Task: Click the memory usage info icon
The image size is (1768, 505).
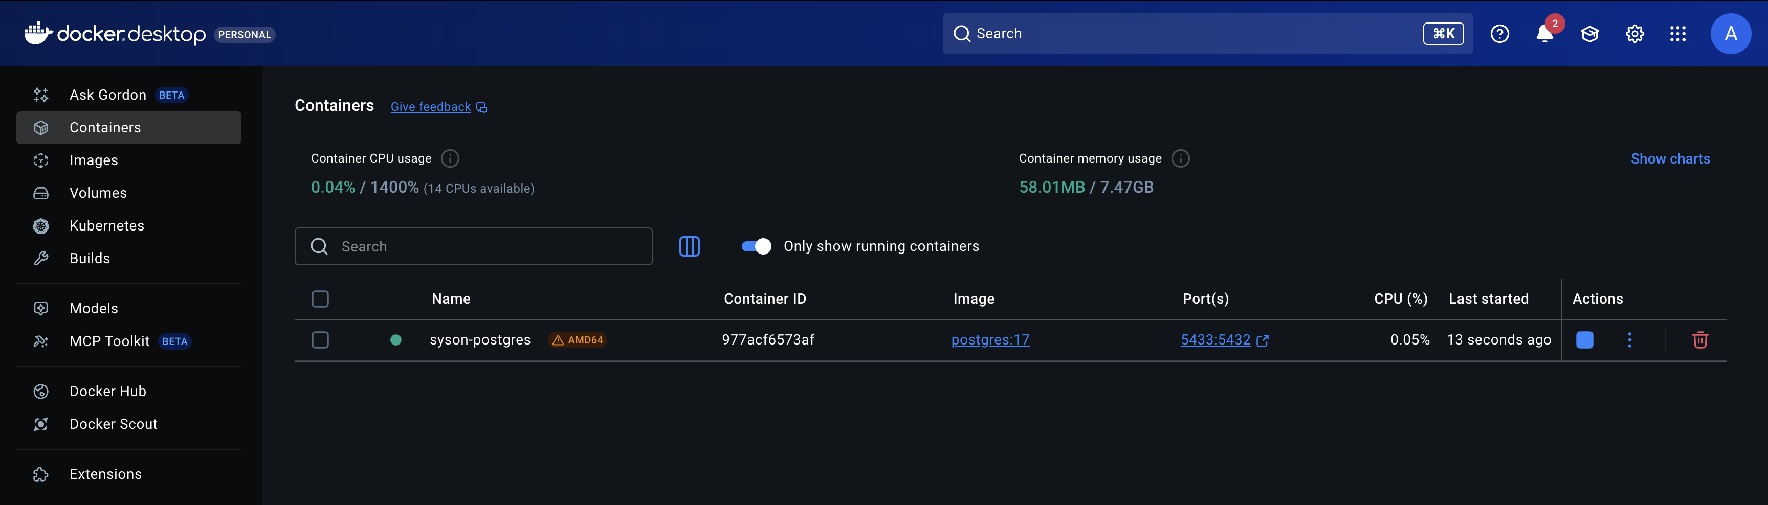Action: (1180, 158)
